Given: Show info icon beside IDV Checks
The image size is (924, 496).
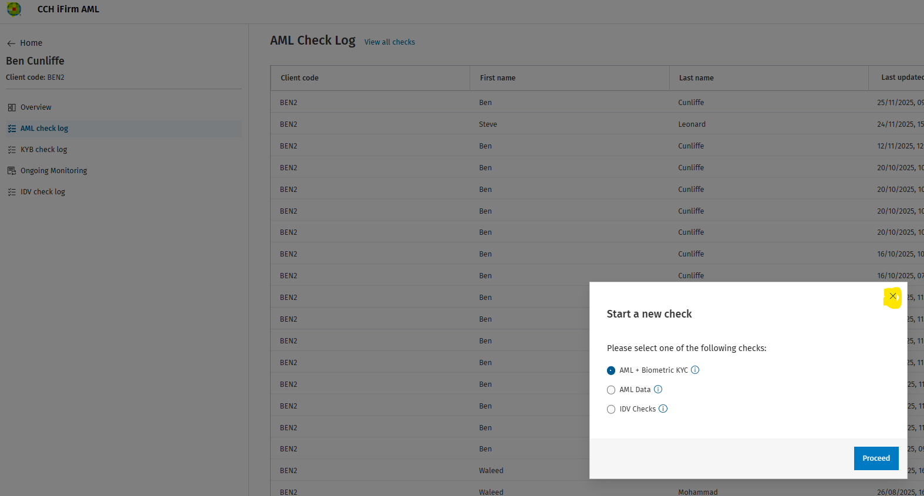Looking at the screenshot, I should pyautogui.click(x=663, y=409).
